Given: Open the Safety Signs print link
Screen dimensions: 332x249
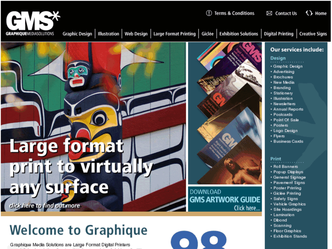Looking at the screenshot, I should coord(285,199).
